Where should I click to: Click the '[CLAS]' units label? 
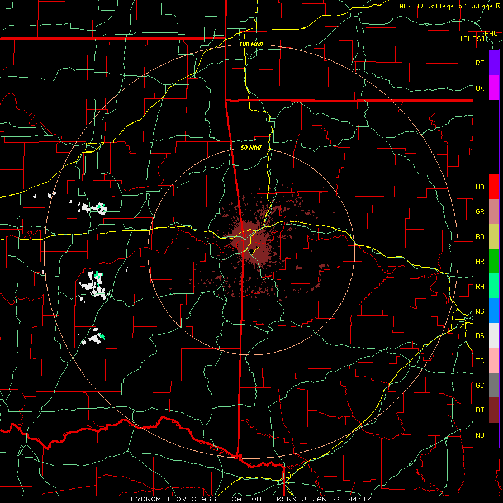tap(472, 39)
